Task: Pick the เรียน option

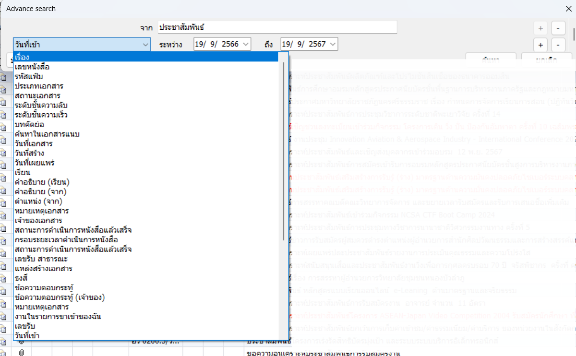Action: [146, 172]
